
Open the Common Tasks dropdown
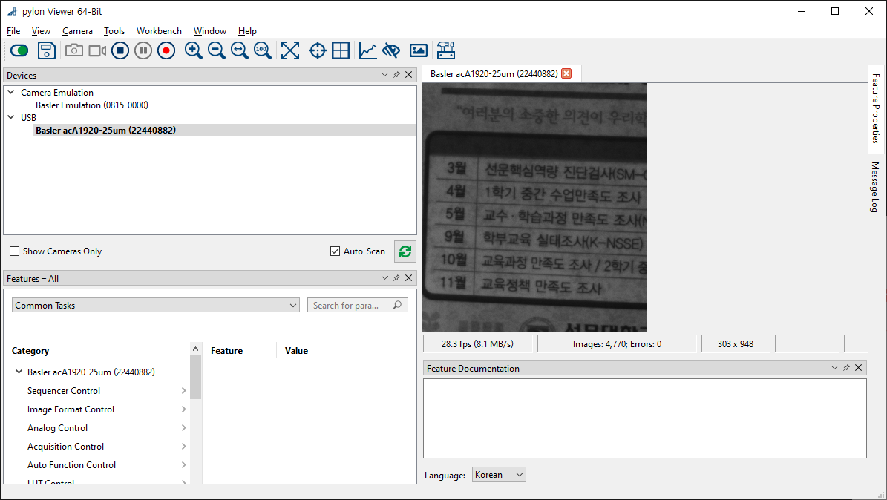coord(156,306)
